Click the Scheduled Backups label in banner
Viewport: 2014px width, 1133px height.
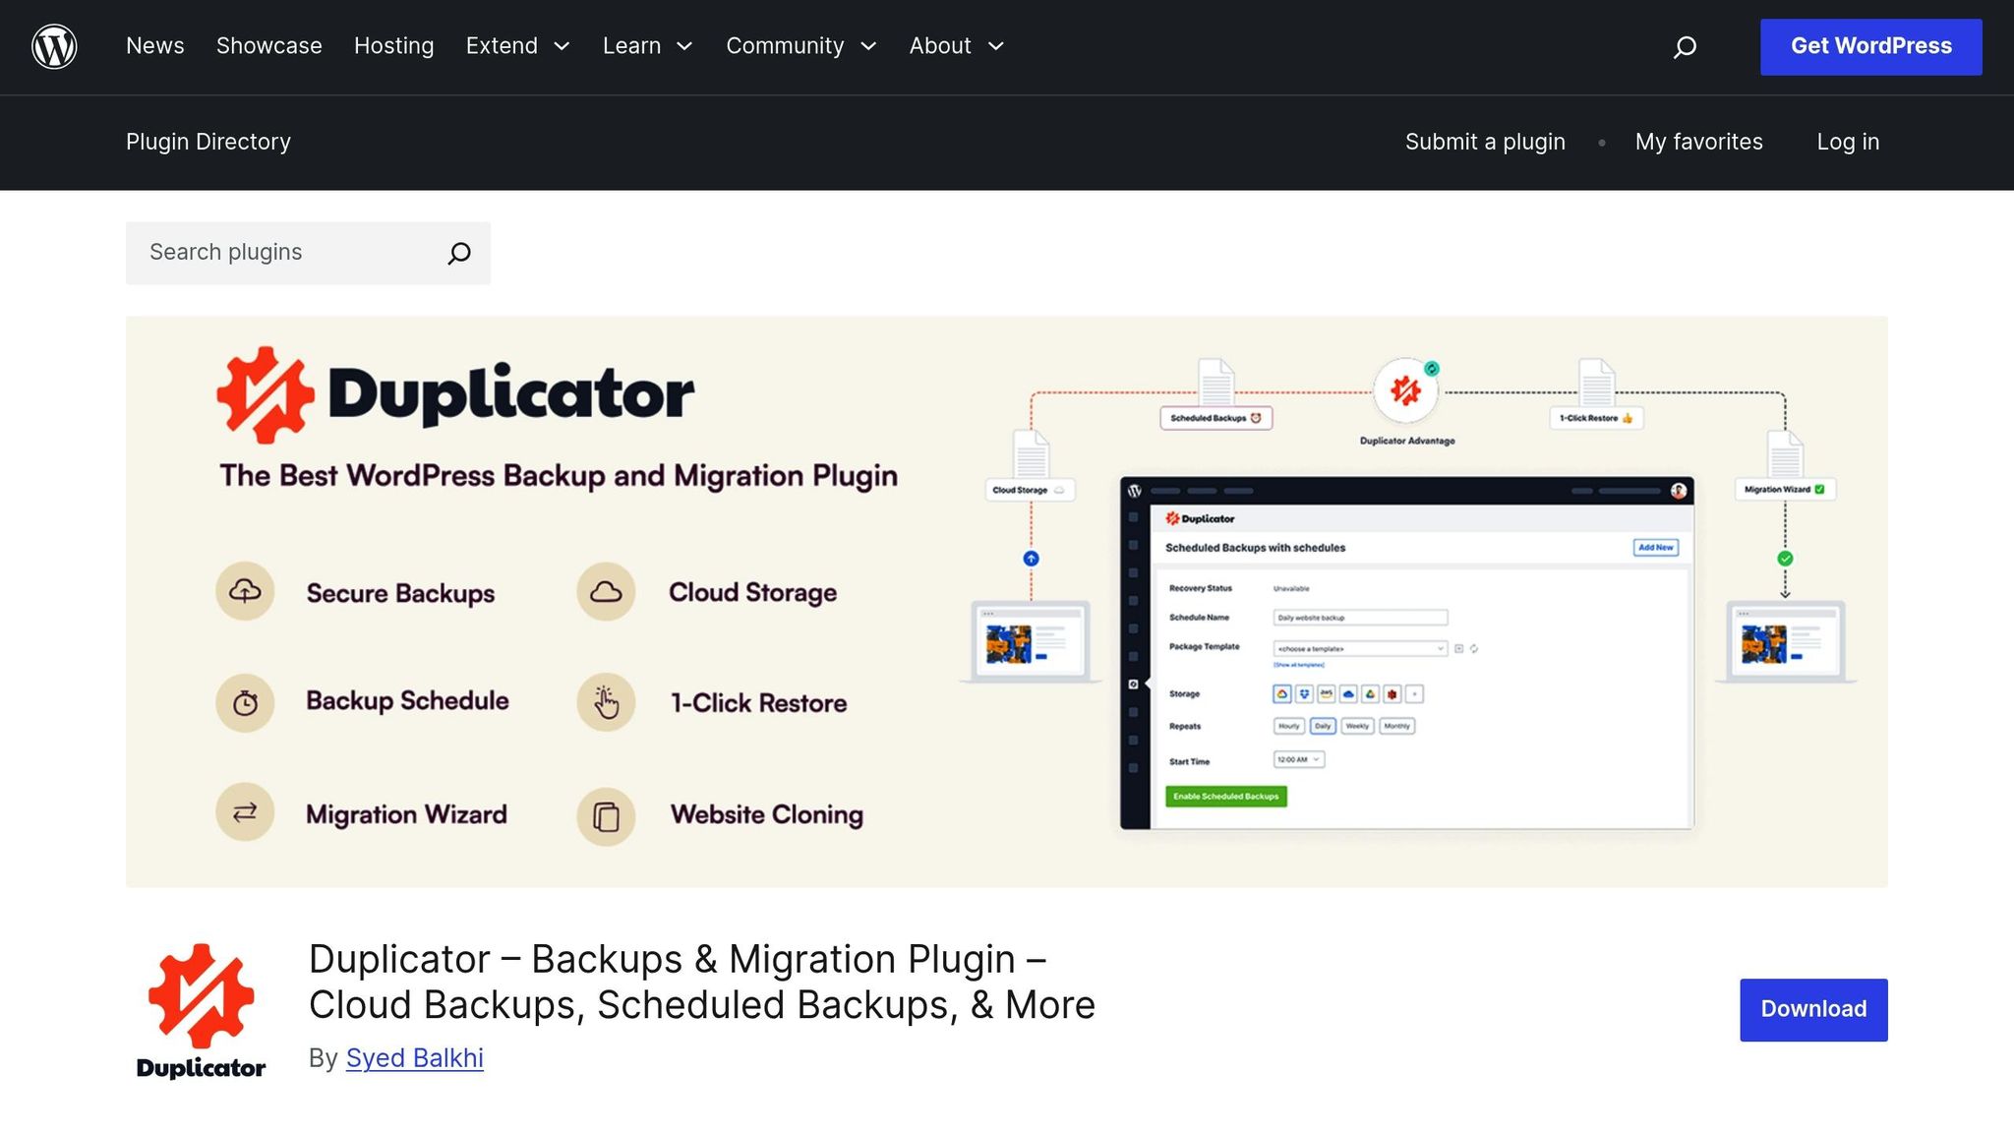click(1216, 418)
